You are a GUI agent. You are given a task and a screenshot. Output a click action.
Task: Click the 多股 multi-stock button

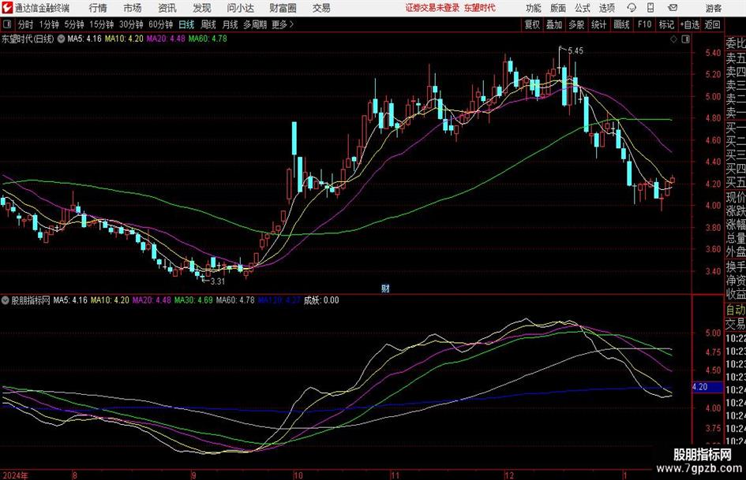click(576, 24)
